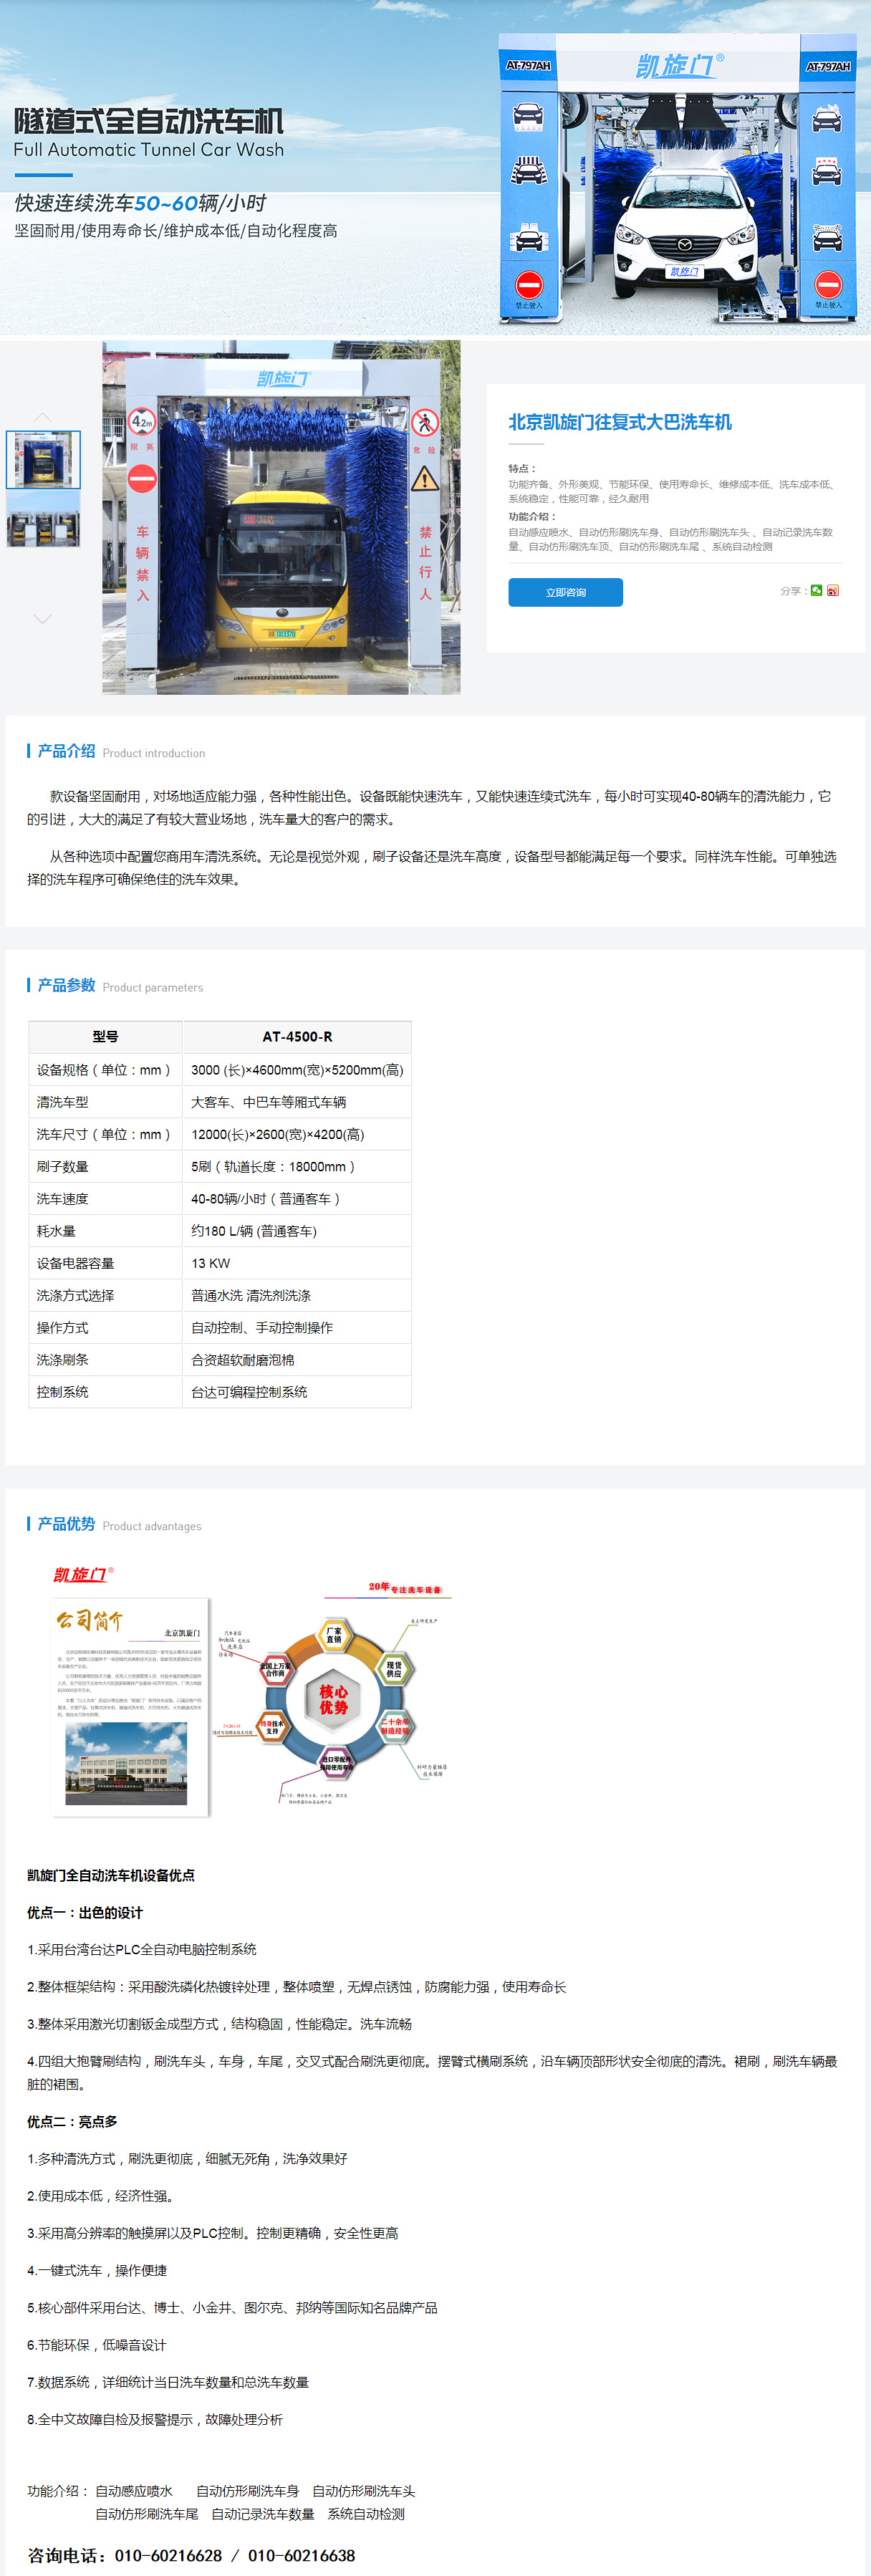Click the 13 KW table cell

click(x=297, y=1263)
